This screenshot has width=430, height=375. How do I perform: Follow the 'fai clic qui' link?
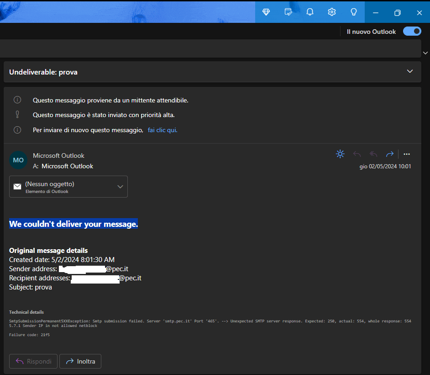163,130
